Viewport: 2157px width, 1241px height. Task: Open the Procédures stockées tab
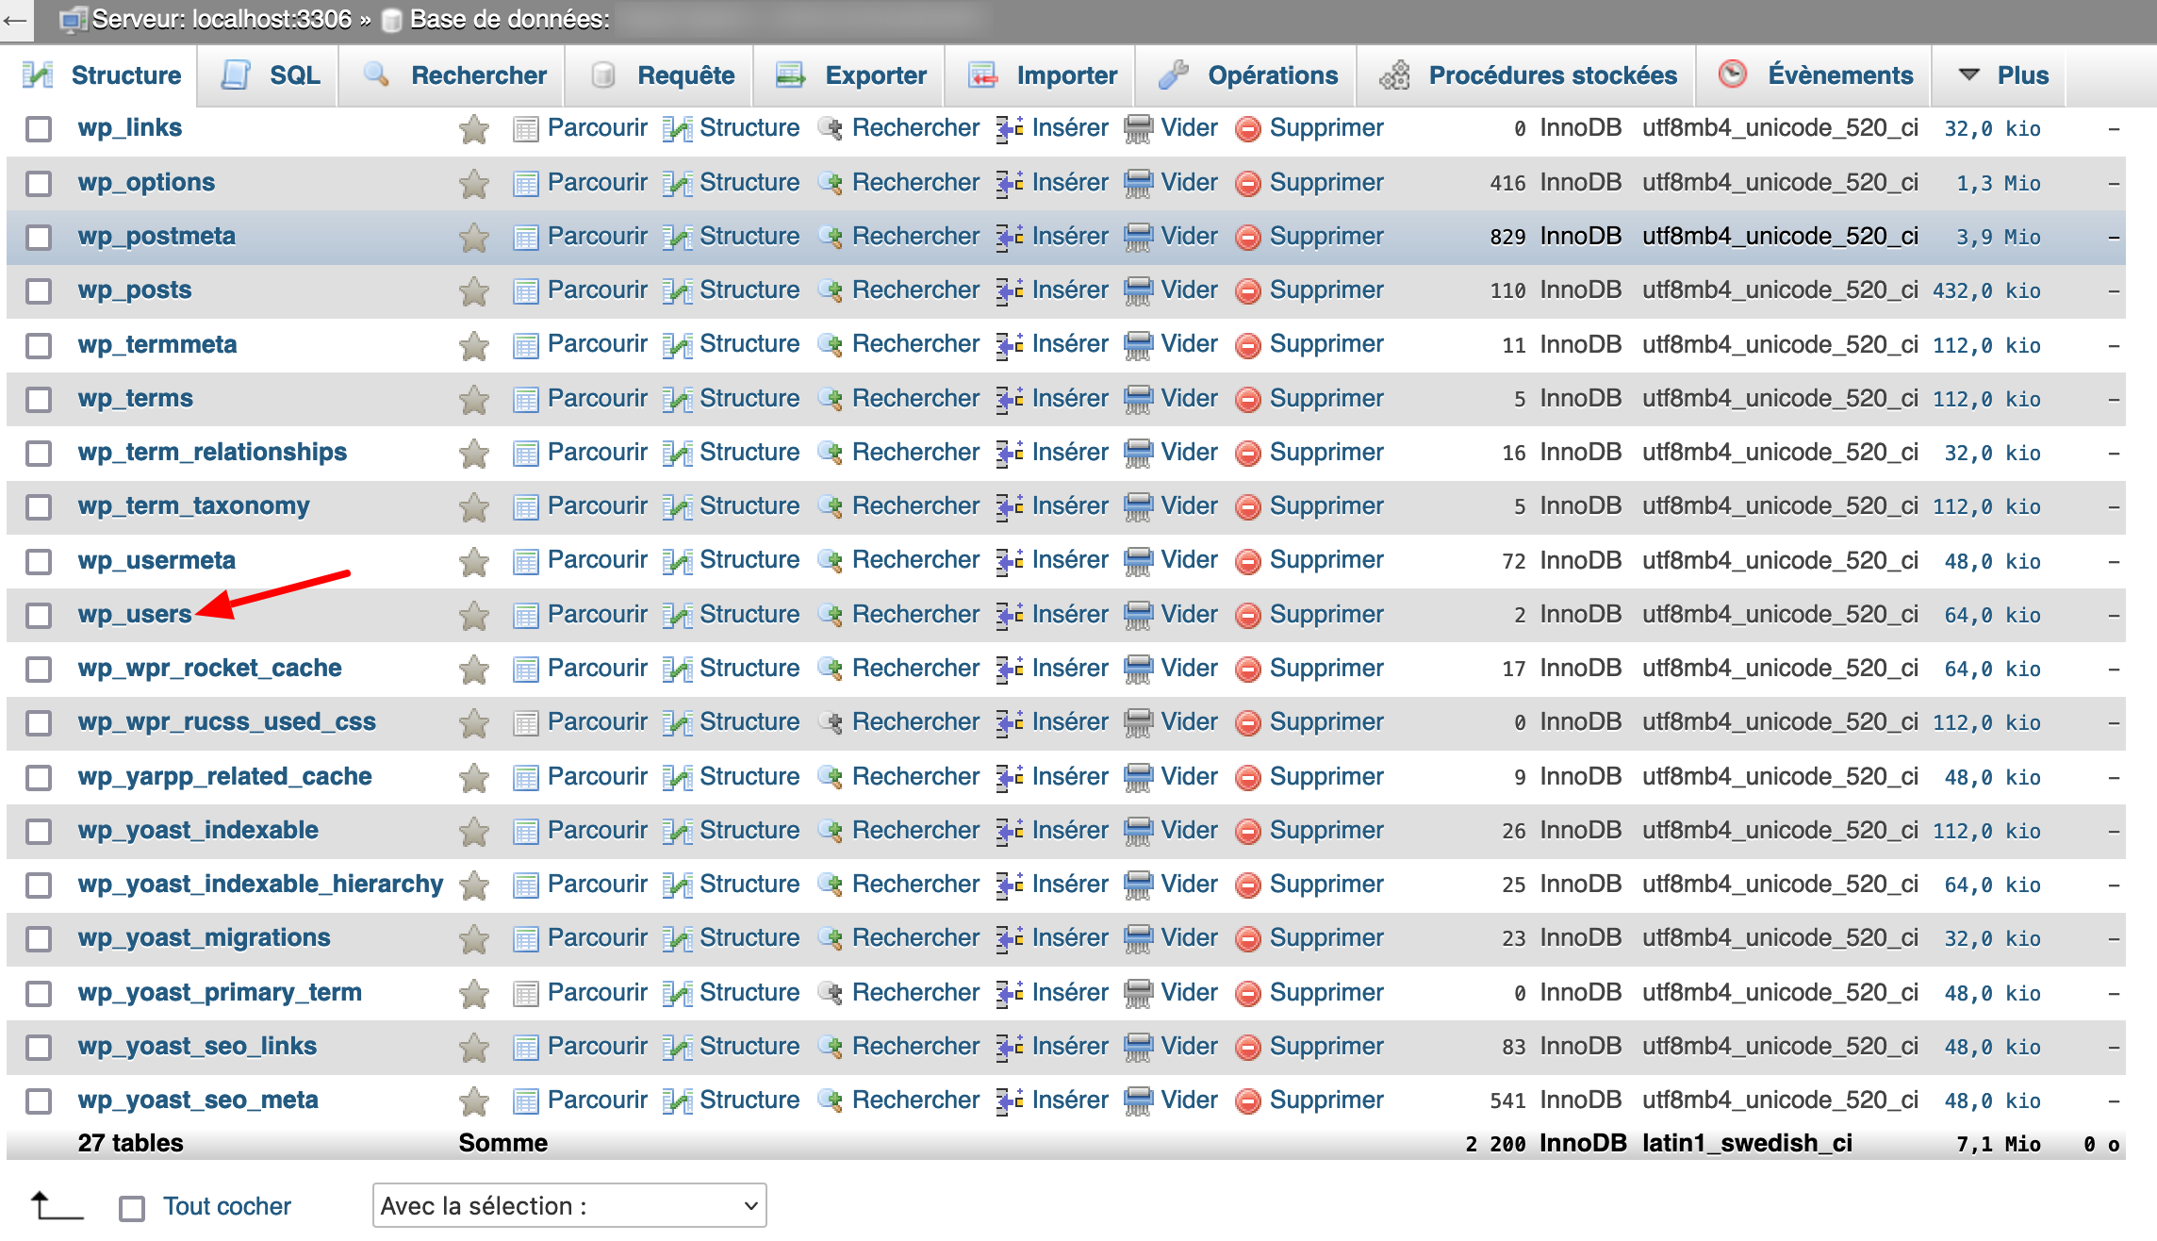point(1528,75)
